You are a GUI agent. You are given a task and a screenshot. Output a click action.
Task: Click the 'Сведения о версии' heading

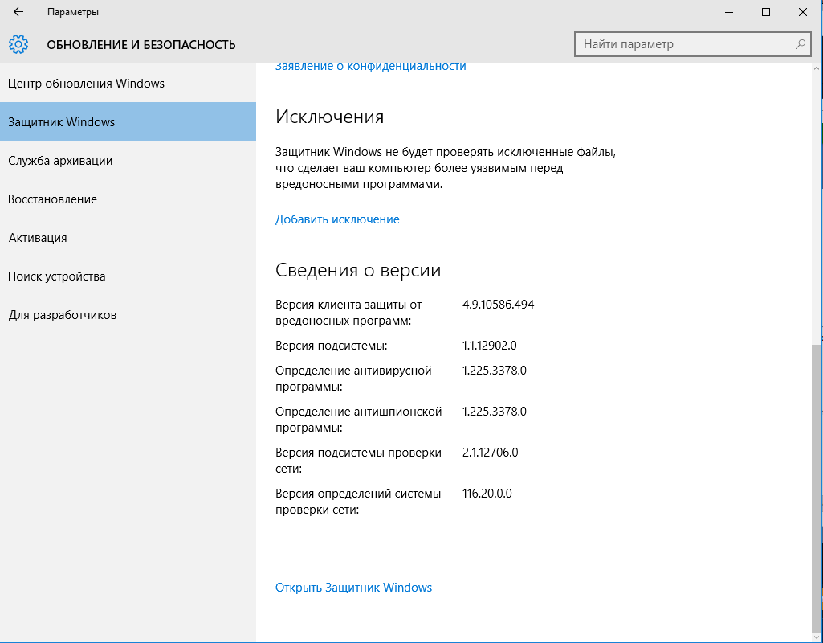pyautogui.click(x=358, y=270)
